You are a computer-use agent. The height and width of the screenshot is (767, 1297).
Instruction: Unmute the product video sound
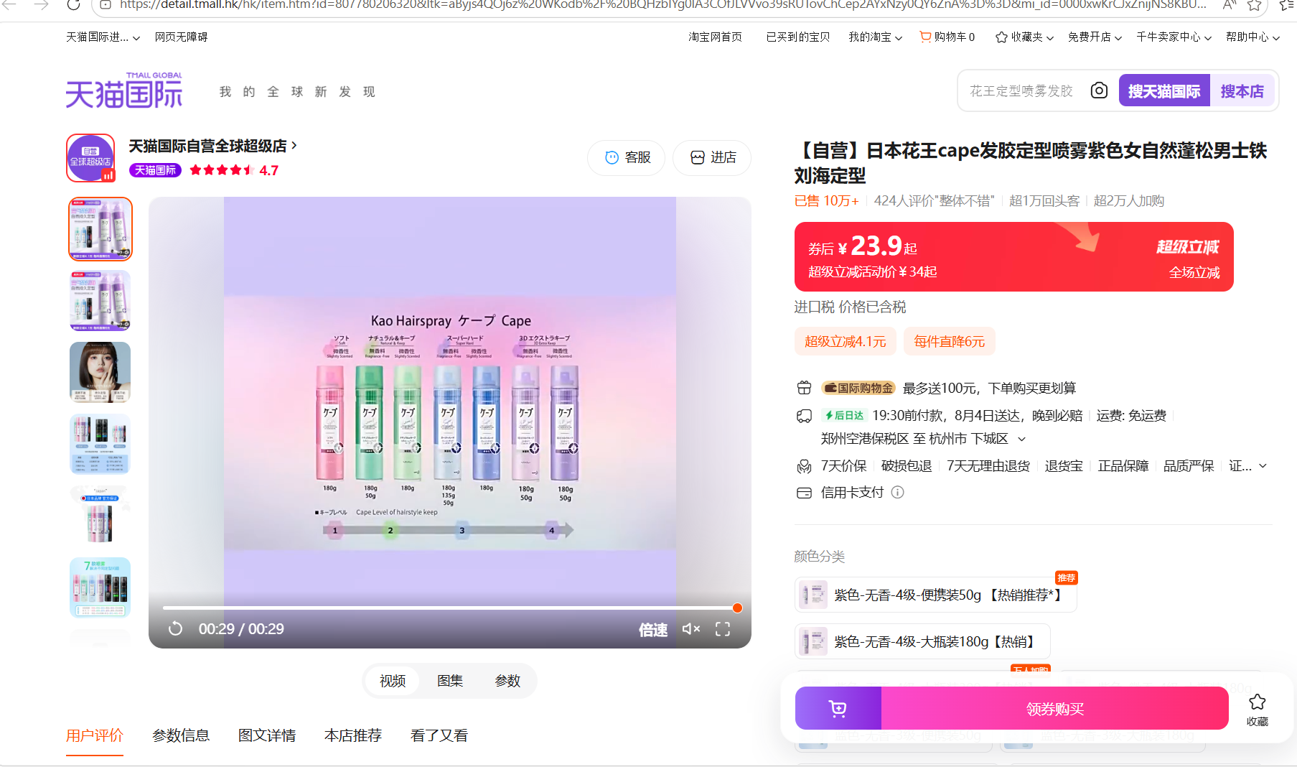tap(690, 629)
